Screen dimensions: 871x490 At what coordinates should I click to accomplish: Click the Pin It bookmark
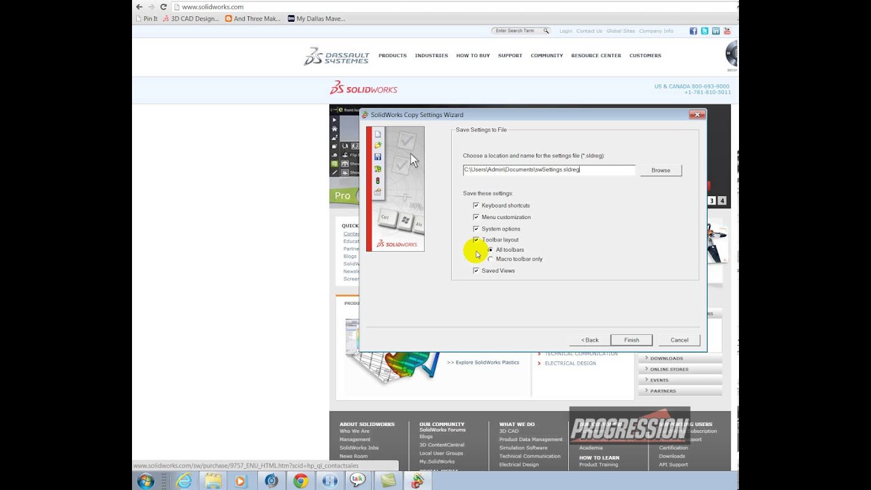point(146,19)
